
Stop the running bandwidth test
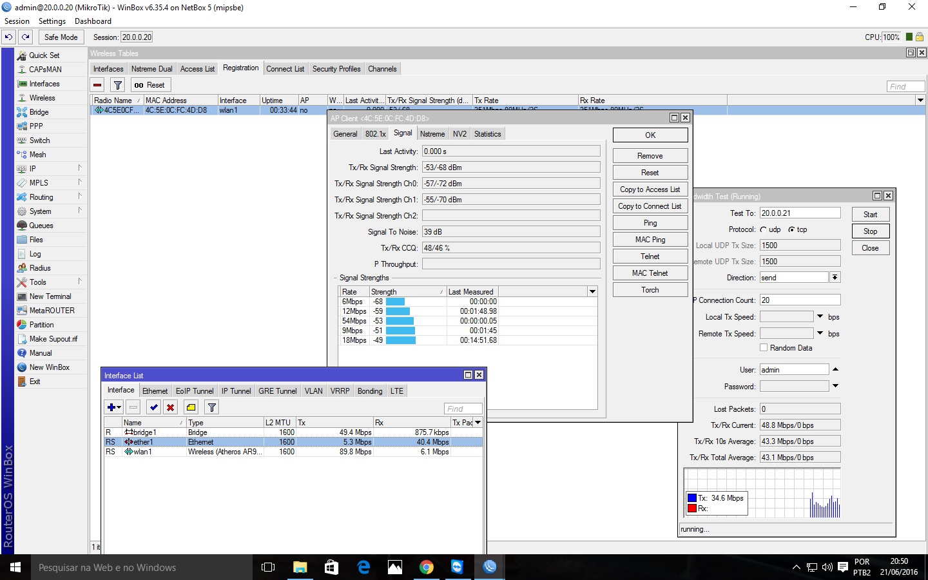point(870,231)
